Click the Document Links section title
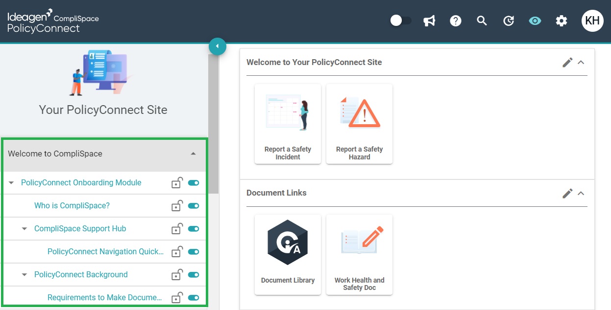This screenshot has height=310, width=611. (276, 193)
